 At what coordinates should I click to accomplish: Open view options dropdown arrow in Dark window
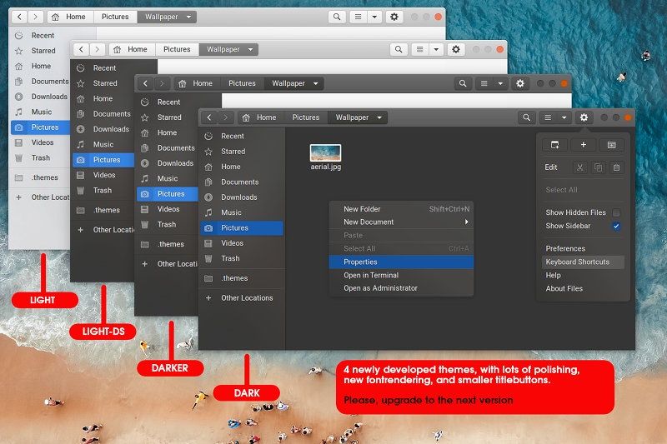564,117
